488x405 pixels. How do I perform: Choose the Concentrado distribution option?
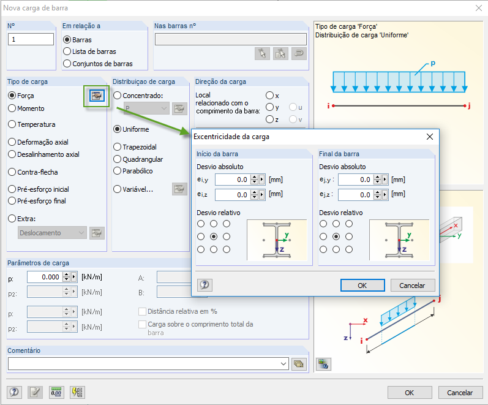[138, 96]
